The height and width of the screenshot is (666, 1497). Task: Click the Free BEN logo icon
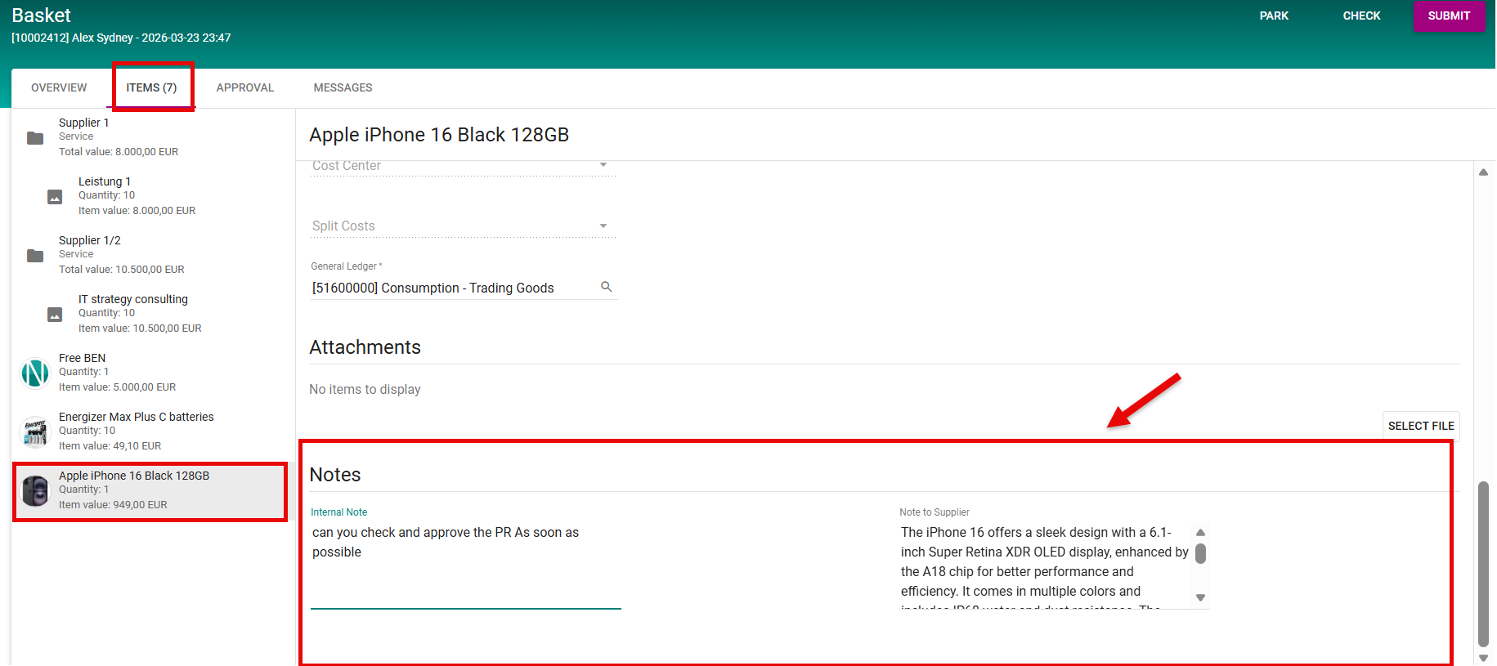click(x=35, y=373)
